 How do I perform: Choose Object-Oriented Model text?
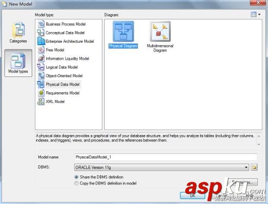click(x=64, y=76)
